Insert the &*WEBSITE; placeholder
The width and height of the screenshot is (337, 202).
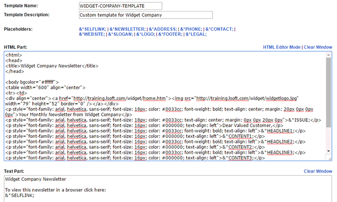click(92, 34)
